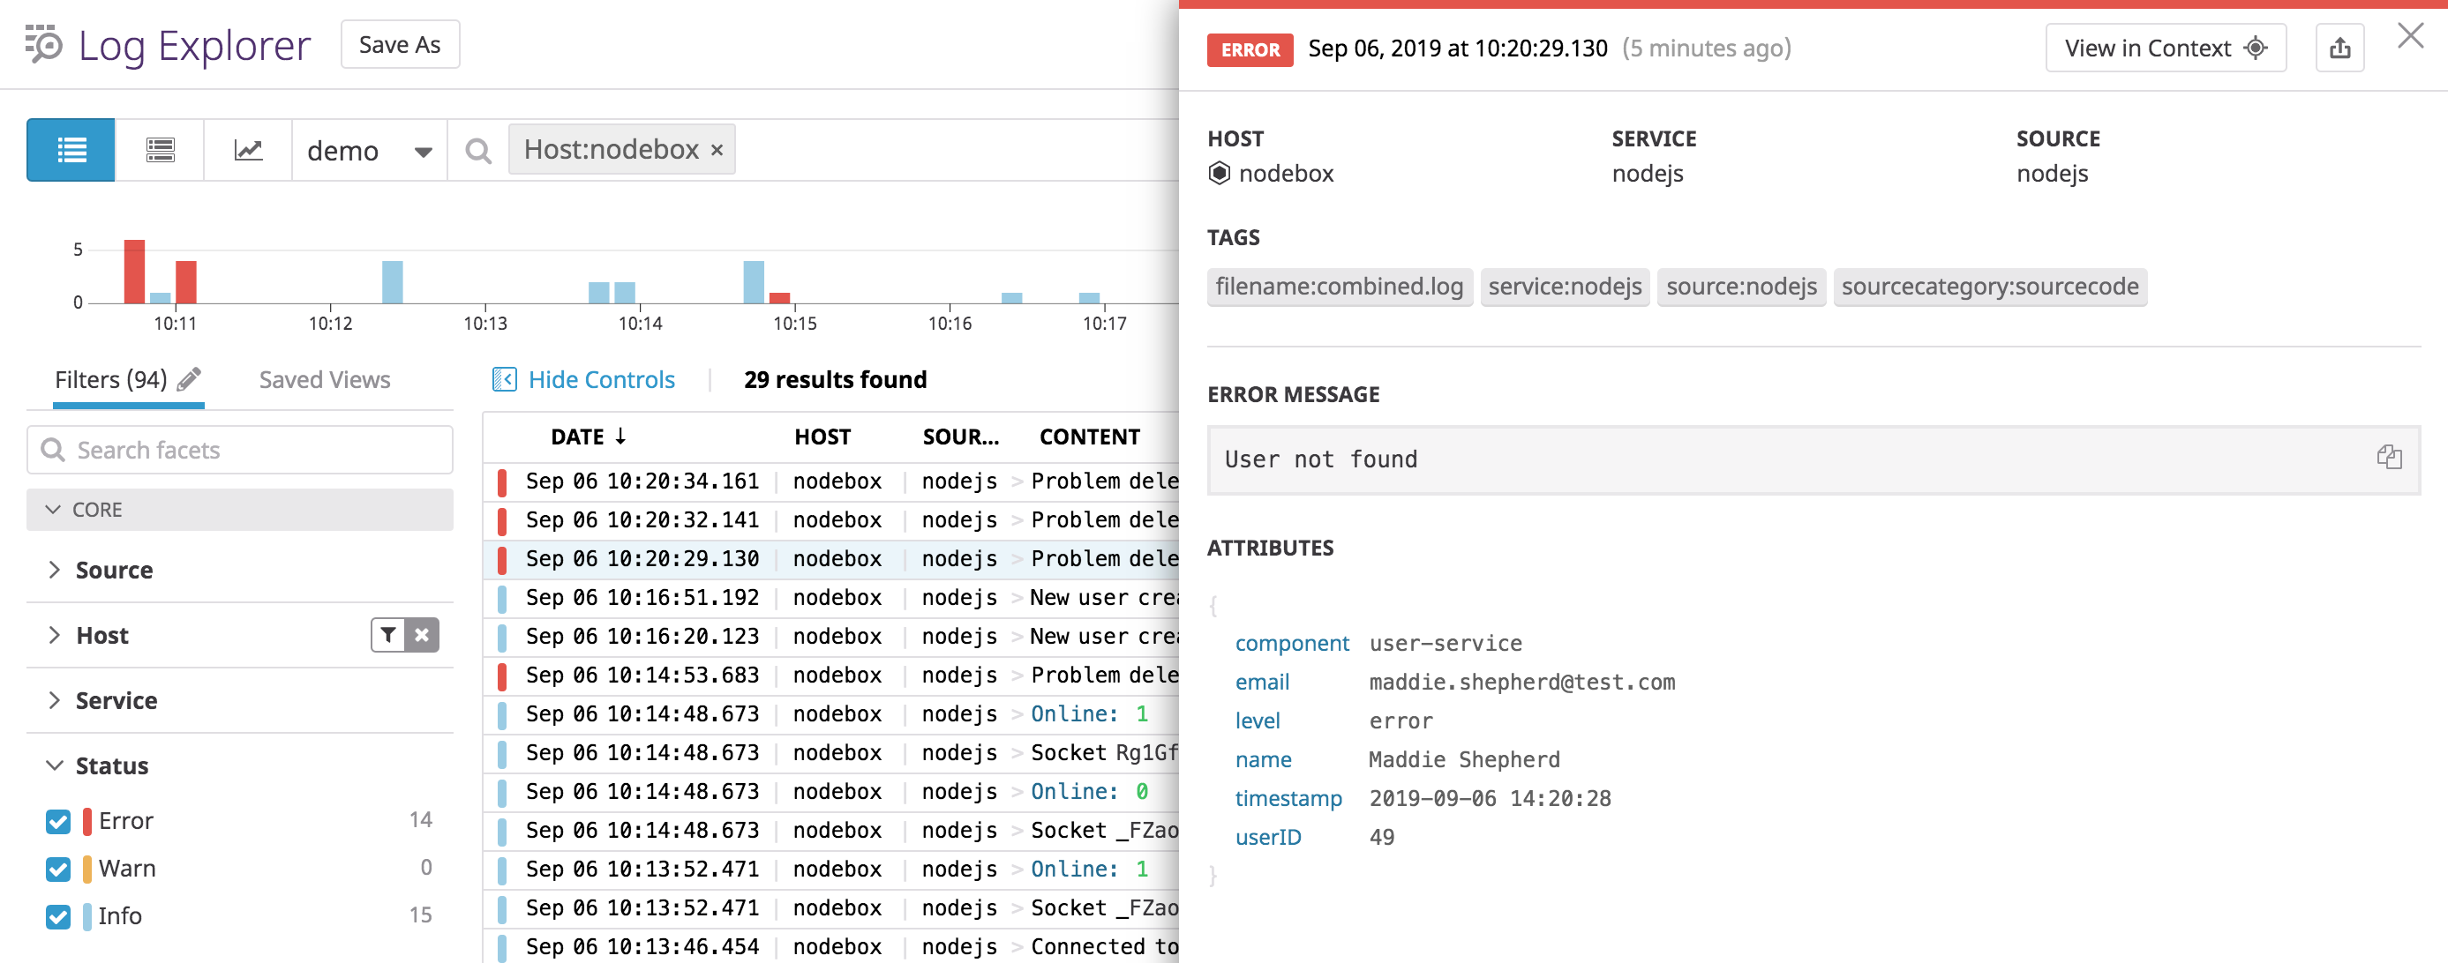
Task: Switch to the expanded list view icon
Action: click(159, 149)
